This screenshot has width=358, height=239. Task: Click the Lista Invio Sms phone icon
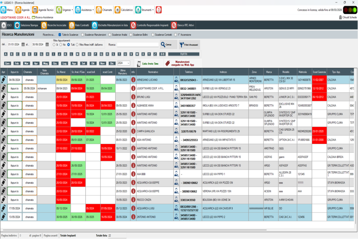click(x=139, y=64)
